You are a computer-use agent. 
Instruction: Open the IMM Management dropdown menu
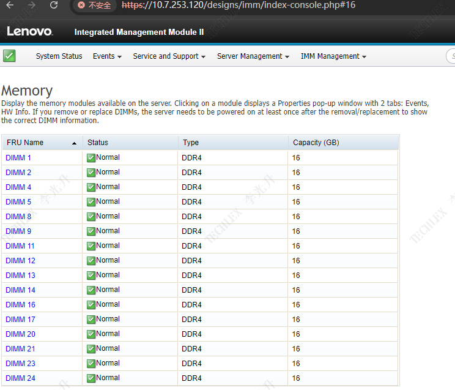coord(333,56)
